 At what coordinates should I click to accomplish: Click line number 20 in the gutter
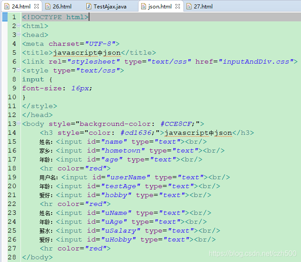tap(12, 186)
